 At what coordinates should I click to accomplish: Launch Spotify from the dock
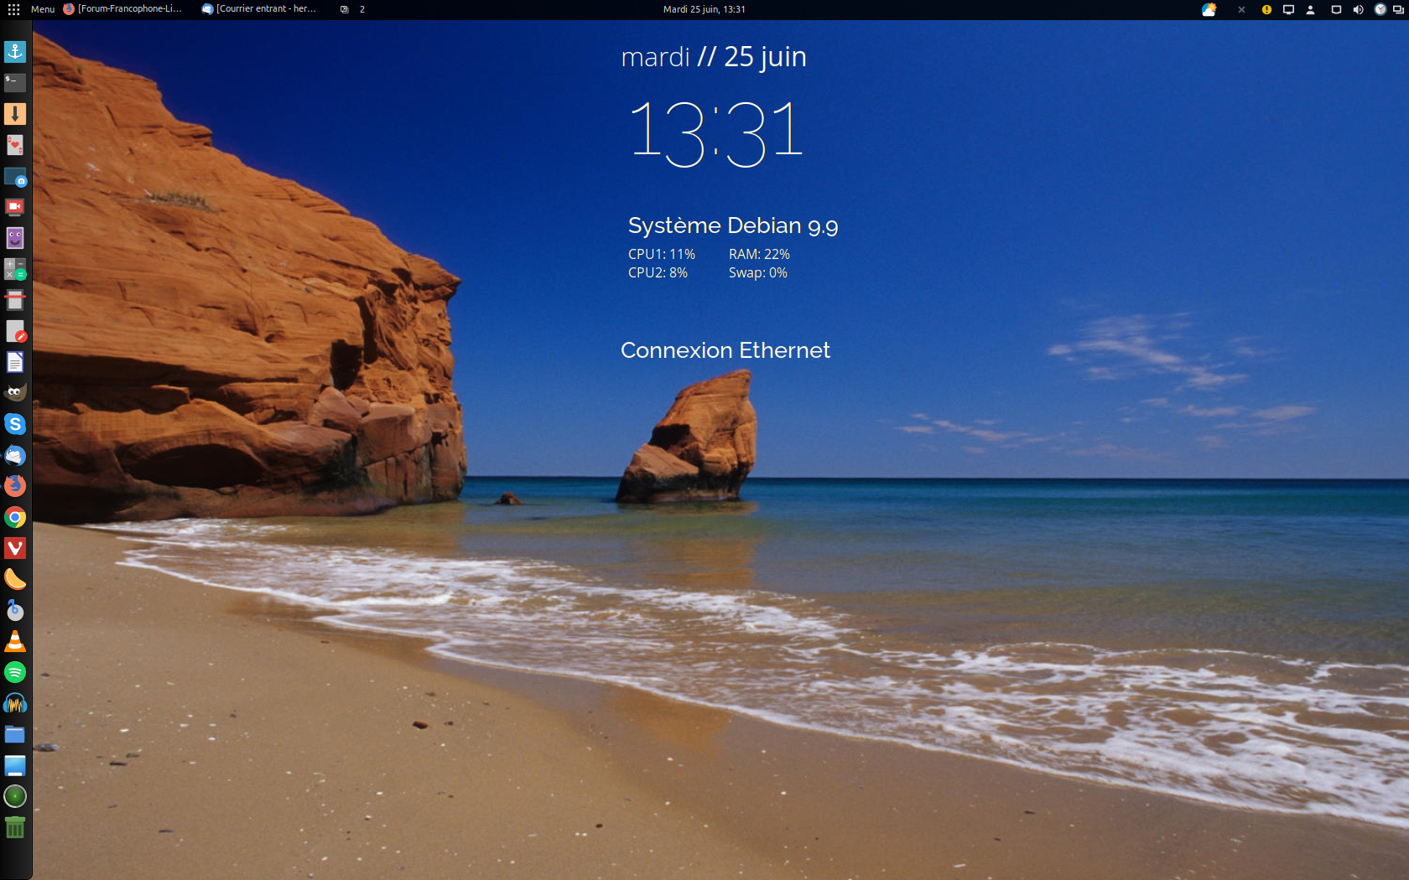coord(15,672)
